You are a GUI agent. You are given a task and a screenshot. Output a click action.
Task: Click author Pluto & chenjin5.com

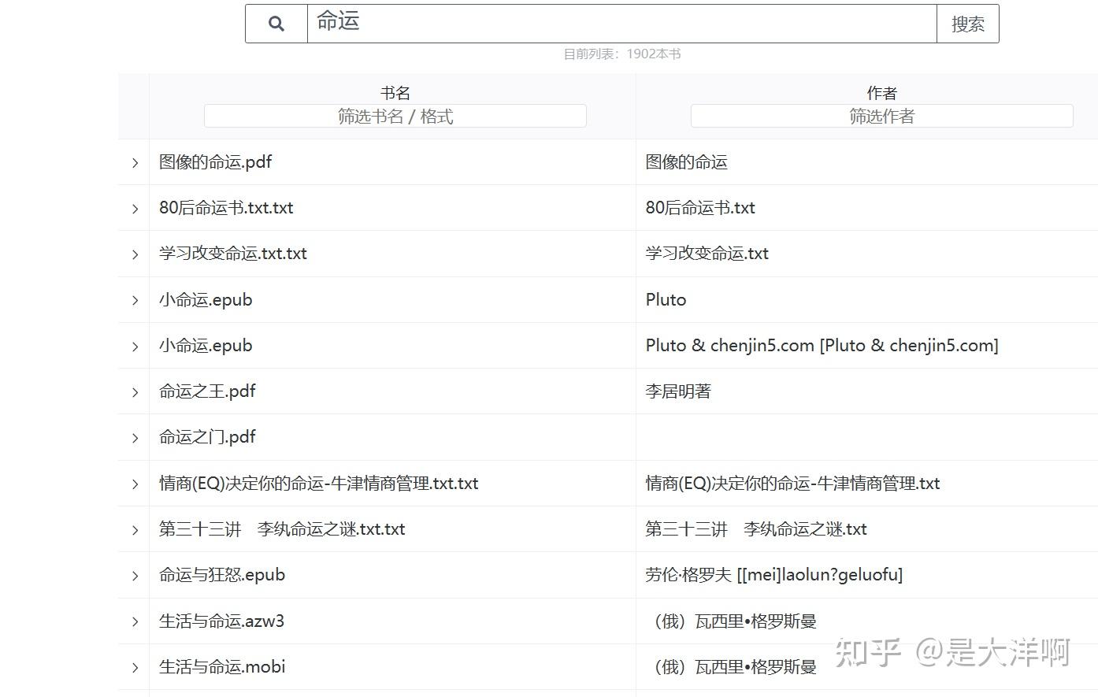tap(821, 346)
